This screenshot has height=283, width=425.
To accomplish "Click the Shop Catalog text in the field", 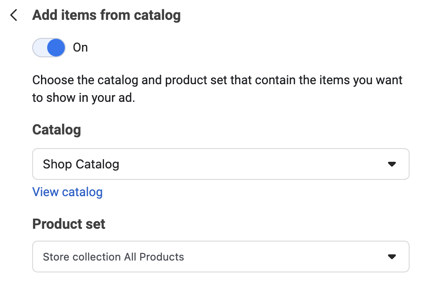I will 81,164.
